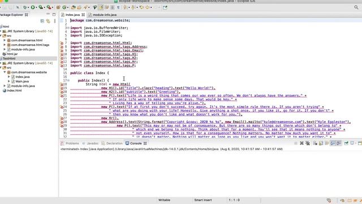Collapse all in Package Explorer

coord(42,21)
